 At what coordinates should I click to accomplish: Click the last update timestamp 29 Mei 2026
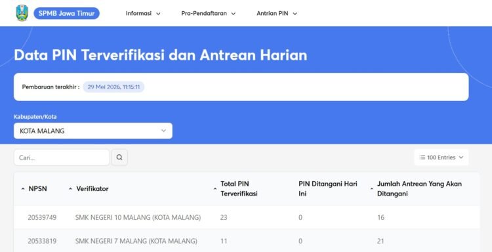113,87
